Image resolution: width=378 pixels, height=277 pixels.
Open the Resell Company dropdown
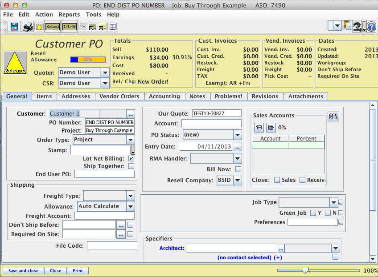coord(238,180)
